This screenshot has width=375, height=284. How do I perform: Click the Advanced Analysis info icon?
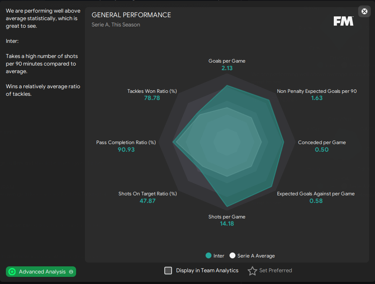71,272
